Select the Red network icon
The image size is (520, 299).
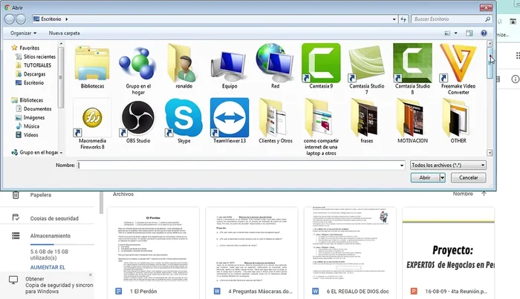[276, 63]
